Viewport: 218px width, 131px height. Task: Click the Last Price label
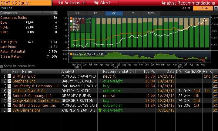click(8, 47)
